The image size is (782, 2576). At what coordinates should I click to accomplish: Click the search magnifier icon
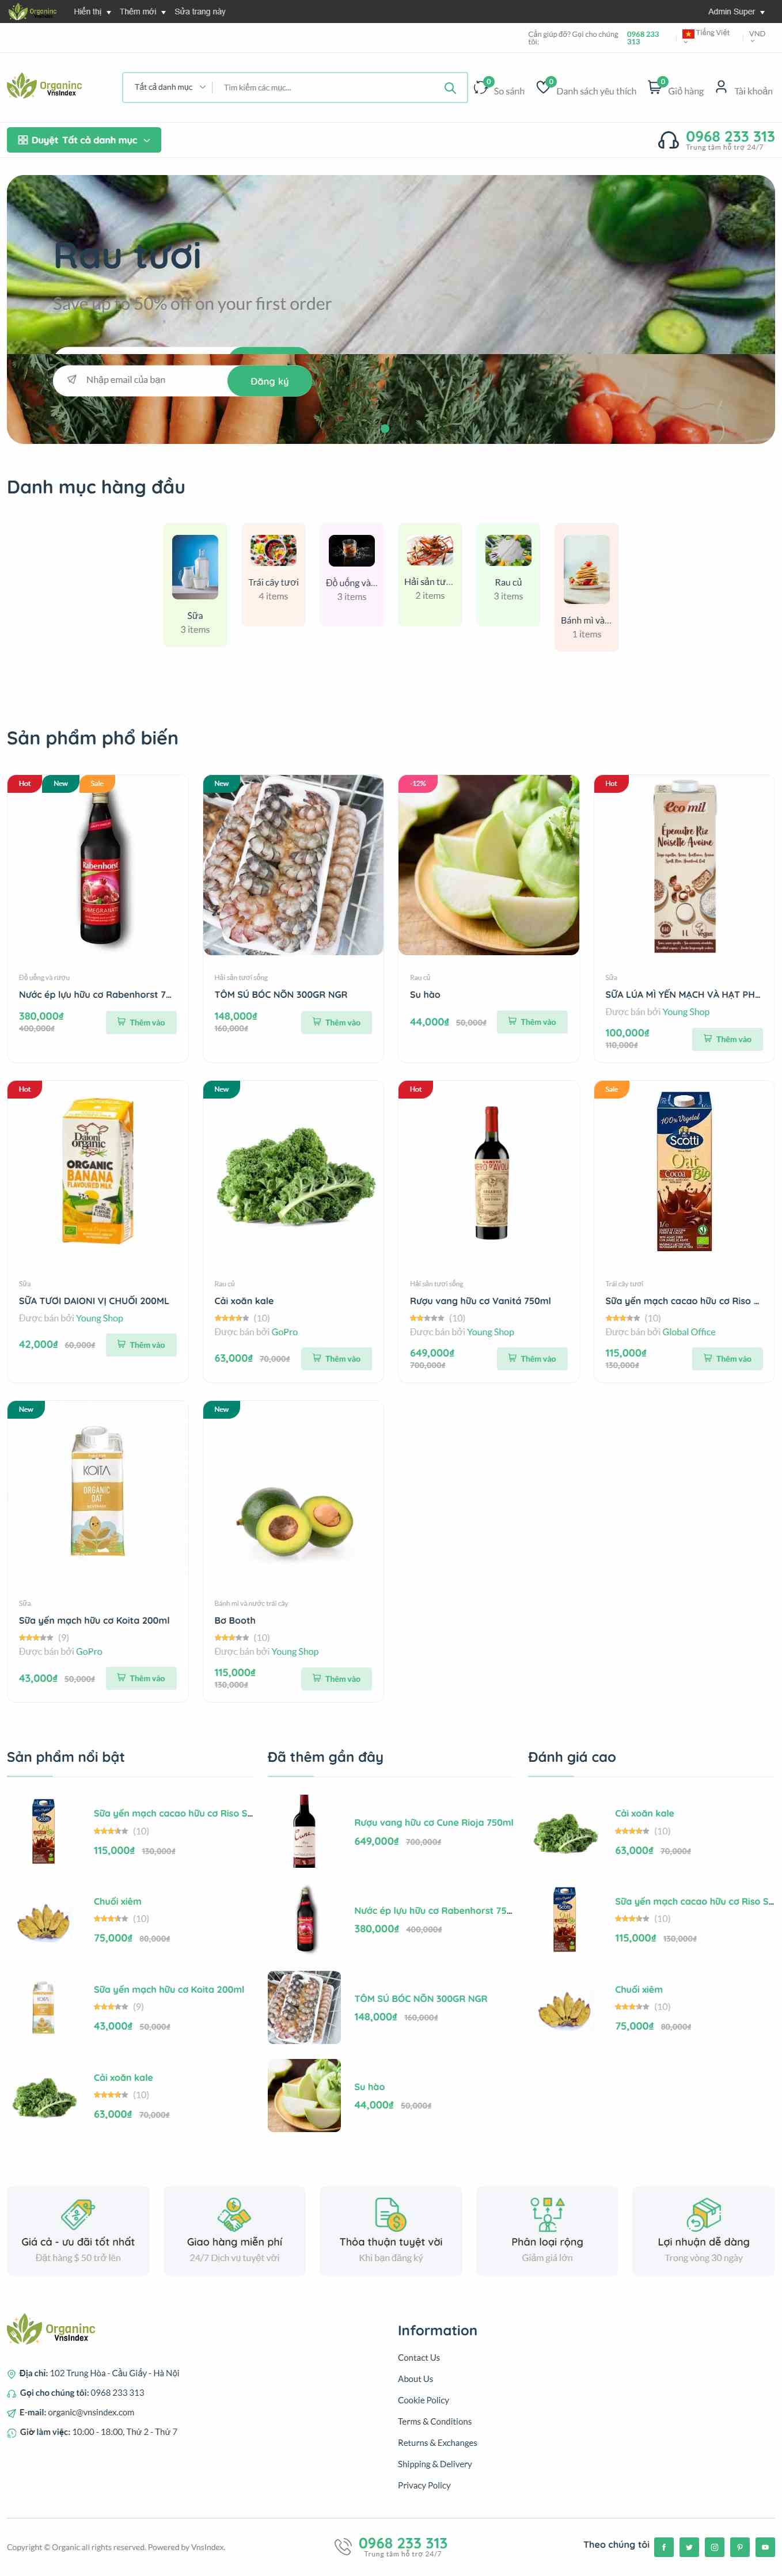[450, 88]
